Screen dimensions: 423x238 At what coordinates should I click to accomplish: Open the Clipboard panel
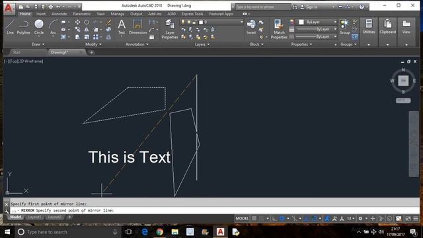coord(388,32)
